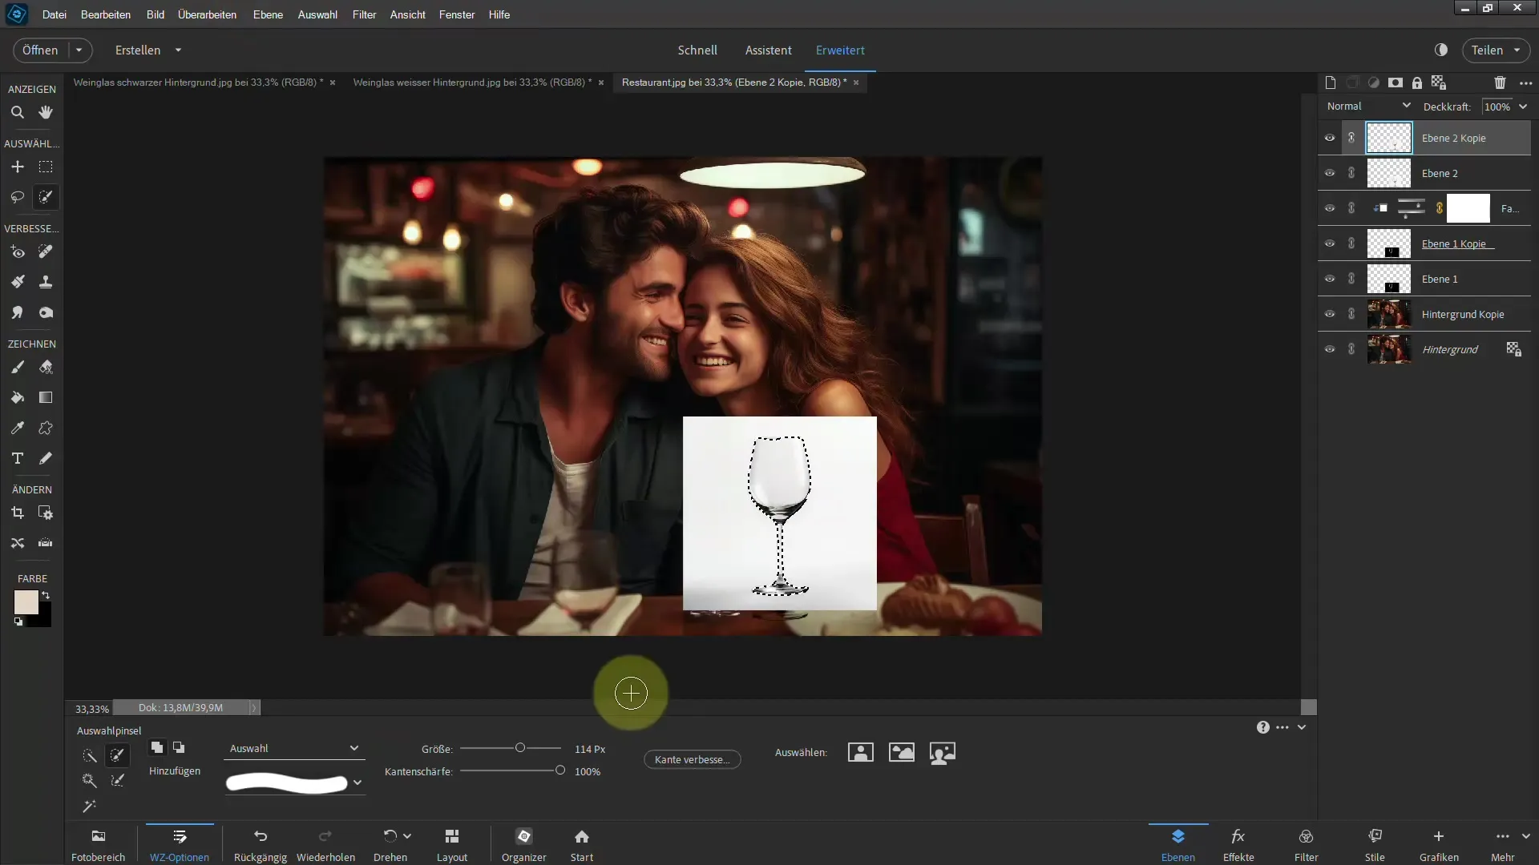
Task: Hide the Ebene 2 Kopie layer
Action: tap(1330, 138)
